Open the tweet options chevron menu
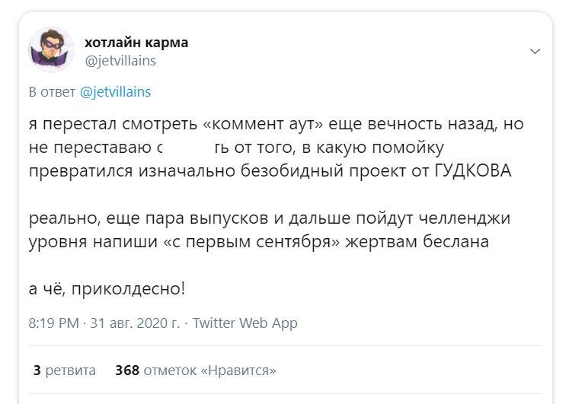 pyautogui.click(x=535, y=51)
